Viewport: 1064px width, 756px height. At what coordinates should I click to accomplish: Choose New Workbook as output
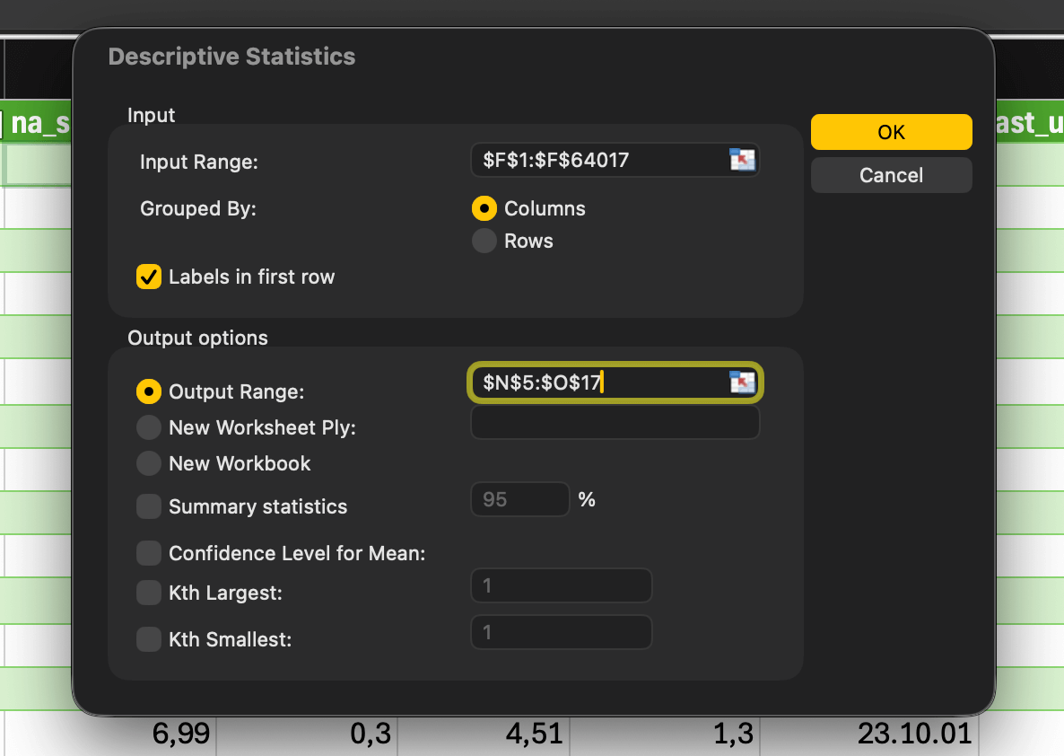click(148, 463)
